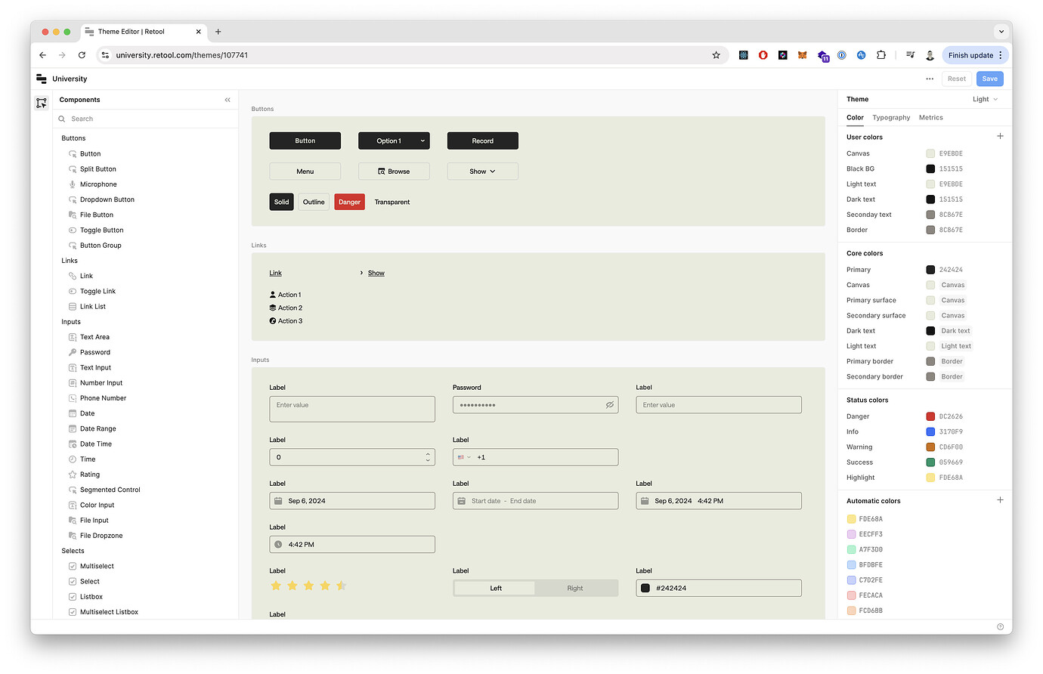Image resolution: width=1043 pixels, height=674 pixels.
Task: Switch to the Color tab
Action: coord(855,118)
